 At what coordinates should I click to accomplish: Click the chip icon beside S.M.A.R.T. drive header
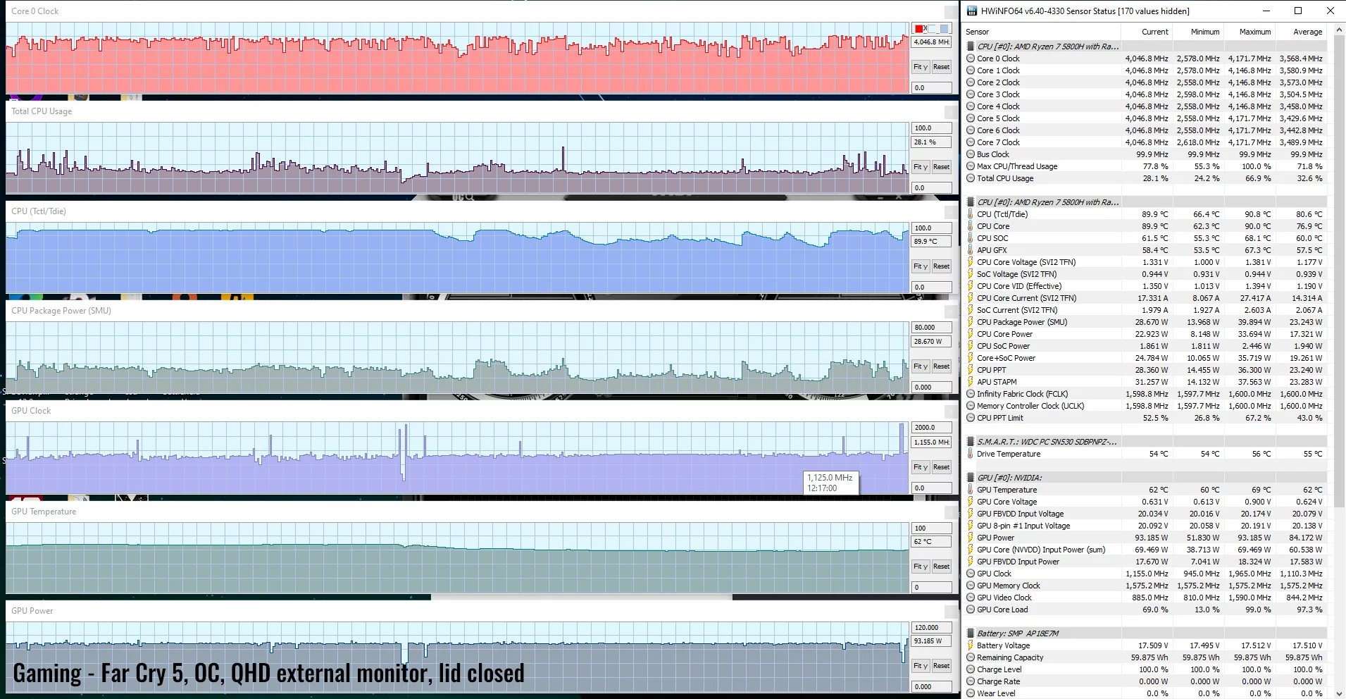pos(971,442)
